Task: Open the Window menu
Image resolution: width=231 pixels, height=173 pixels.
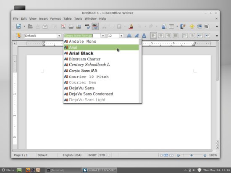Action: 90,19
